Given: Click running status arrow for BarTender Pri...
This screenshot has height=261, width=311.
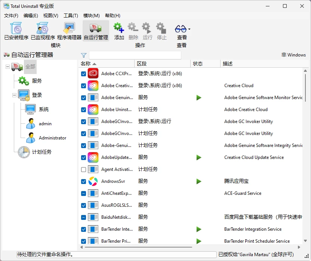Looking at the screenshot, I should pos(199,241).
